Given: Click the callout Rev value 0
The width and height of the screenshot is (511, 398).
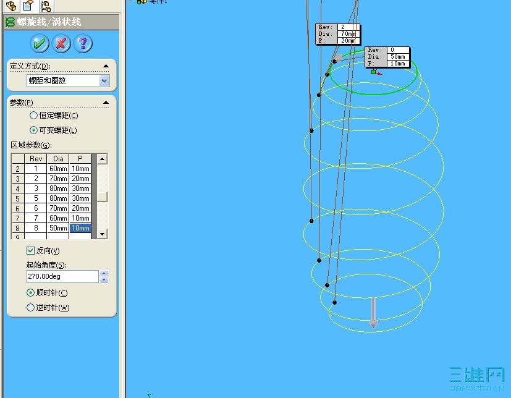Looking at the screenshot, I should [398, 50].
